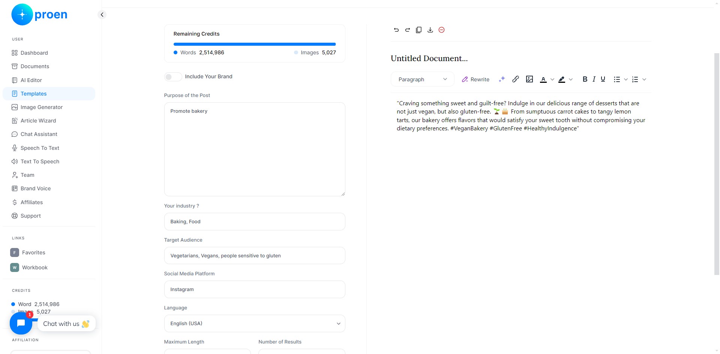Image resolution: width=720 pixels, height=354 pixels.
Task: Click the Untitled Document title field
Action: coord(429,58)
